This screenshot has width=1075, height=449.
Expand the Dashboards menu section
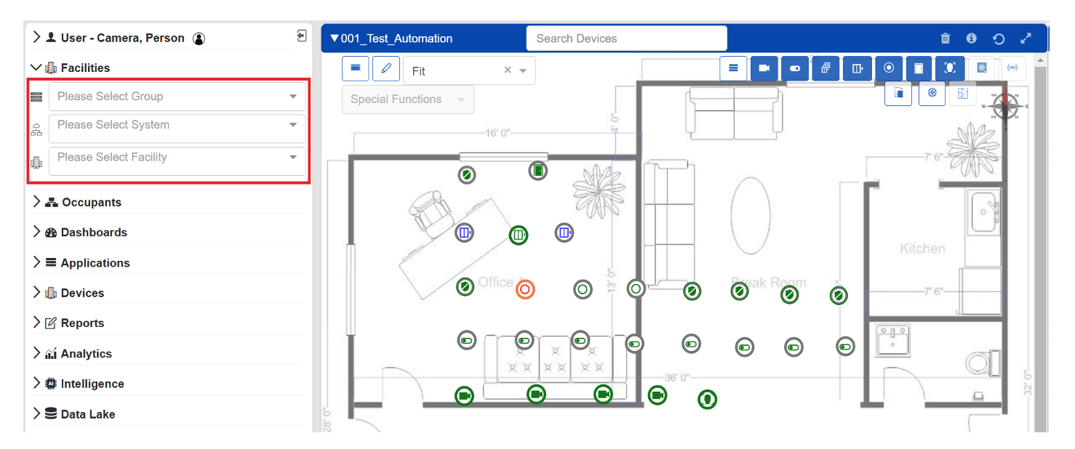tap(94, 232)
